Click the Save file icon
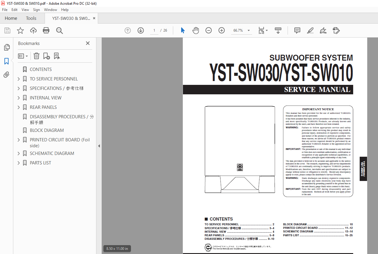378x254 pixels. tap(7, 30)
